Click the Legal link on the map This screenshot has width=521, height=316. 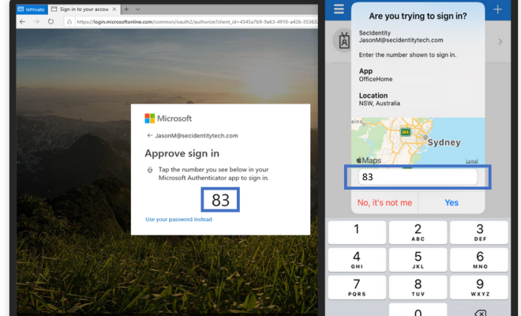coord(471,161)
